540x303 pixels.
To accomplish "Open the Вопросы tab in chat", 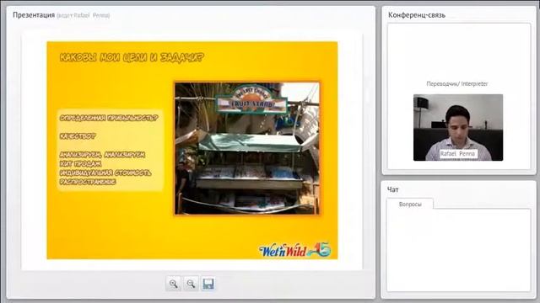I will pyautogui.click(x=410, y=204).
